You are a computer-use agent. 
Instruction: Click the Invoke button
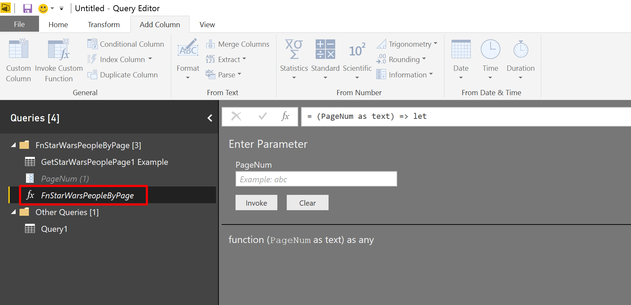point(256,203)
